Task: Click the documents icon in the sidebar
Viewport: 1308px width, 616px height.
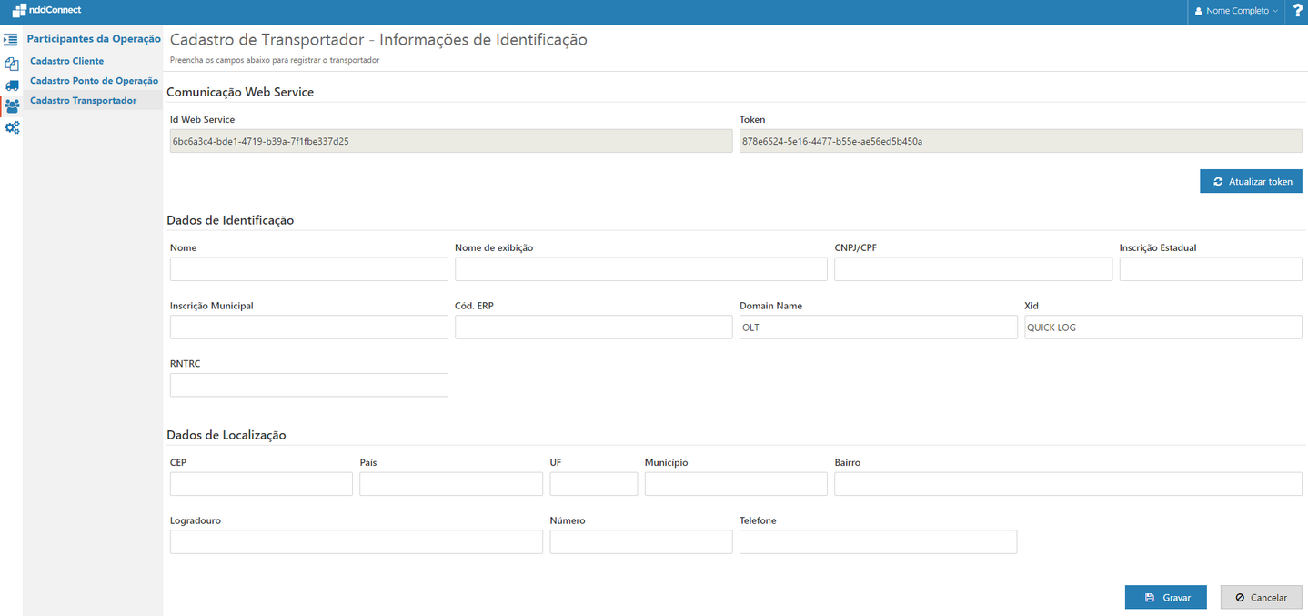Action: 12,64
